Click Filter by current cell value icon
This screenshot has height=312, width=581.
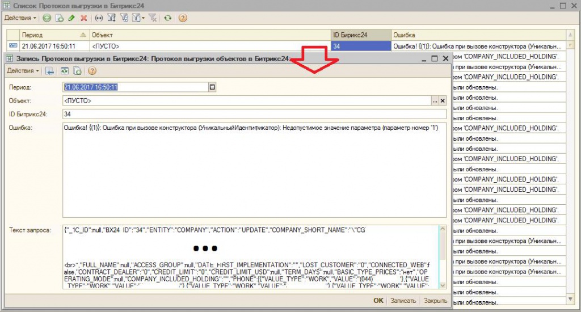(124, 18)
